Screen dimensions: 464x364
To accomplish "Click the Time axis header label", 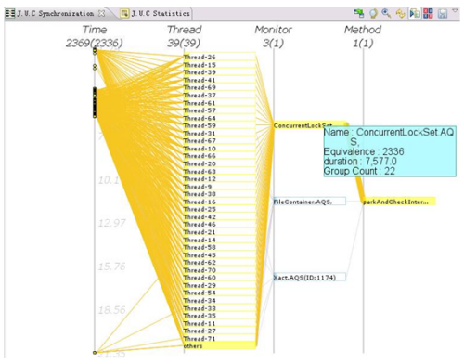I will (95, 30).
